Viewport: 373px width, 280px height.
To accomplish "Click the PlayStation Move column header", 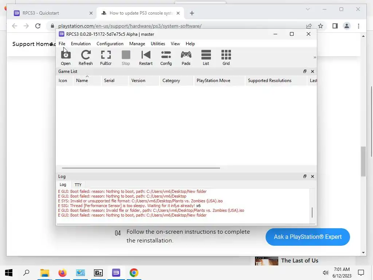I will click(219, 81).
